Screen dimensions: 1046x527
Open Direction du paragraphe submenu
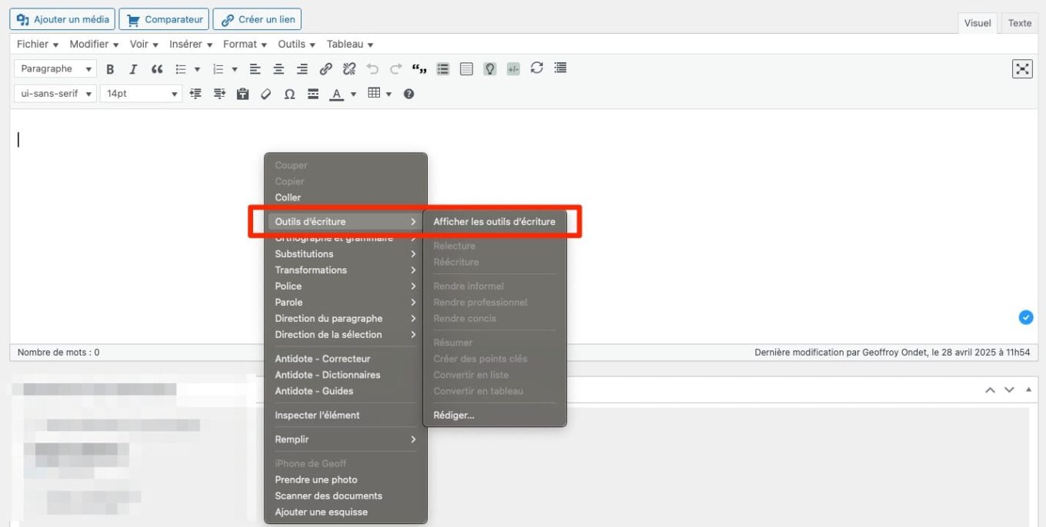[345, 318]
